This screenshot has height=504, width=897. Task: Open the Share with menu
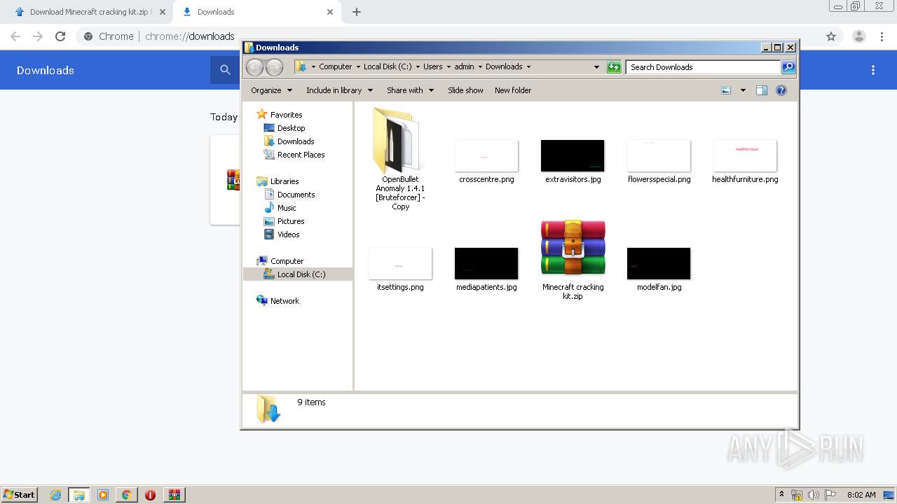click(x=410, y=90)
